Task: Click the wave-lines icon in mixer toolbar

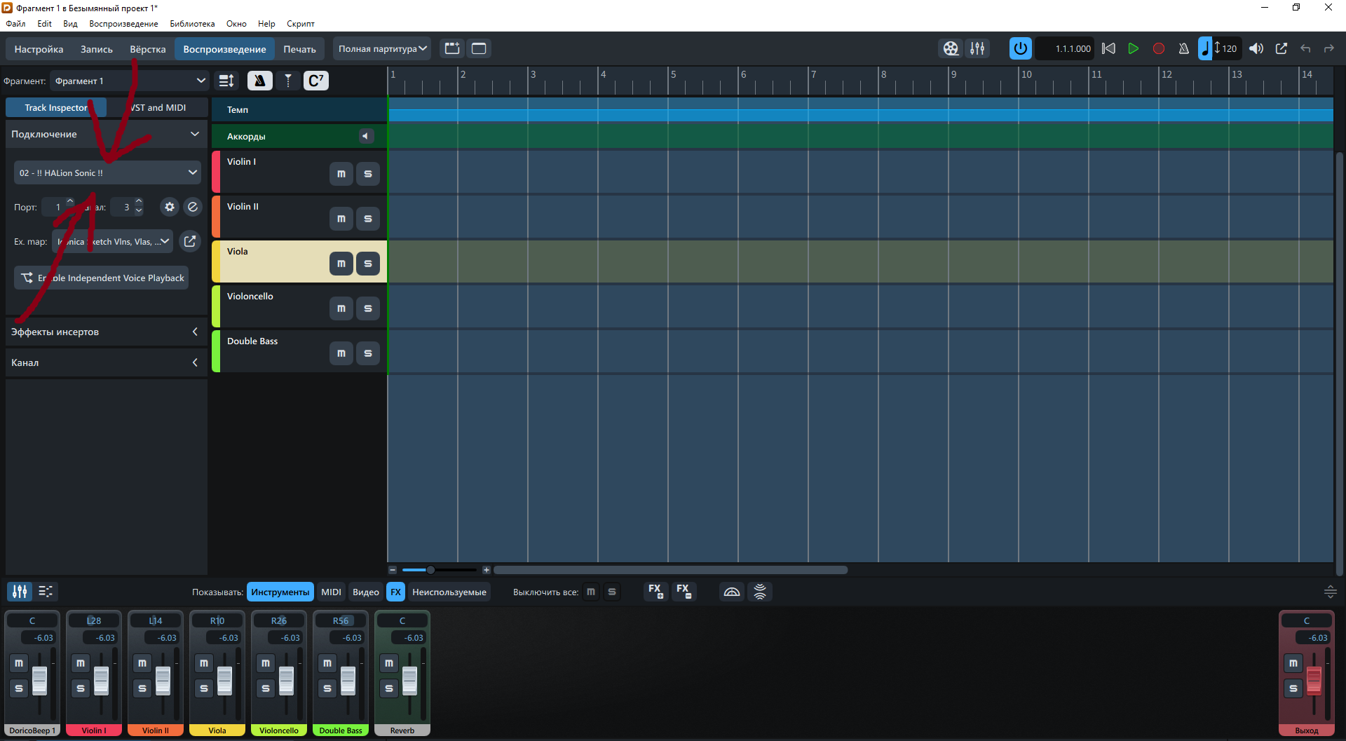Action: point(760,592)
